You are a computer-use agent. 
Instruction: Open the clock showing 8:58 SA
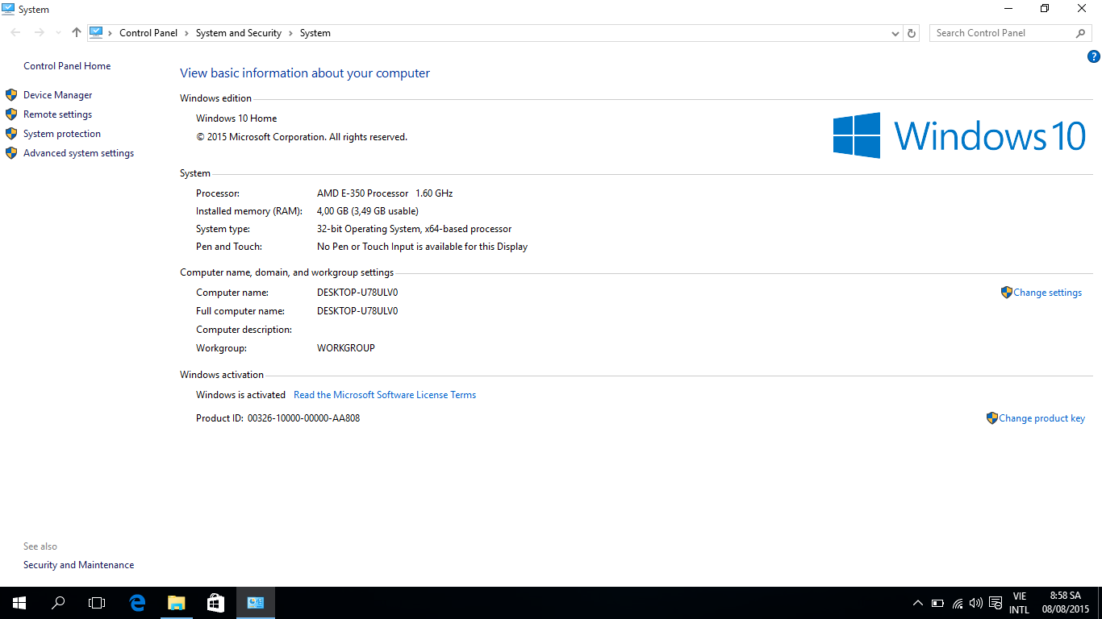(x=1065, y=603)
